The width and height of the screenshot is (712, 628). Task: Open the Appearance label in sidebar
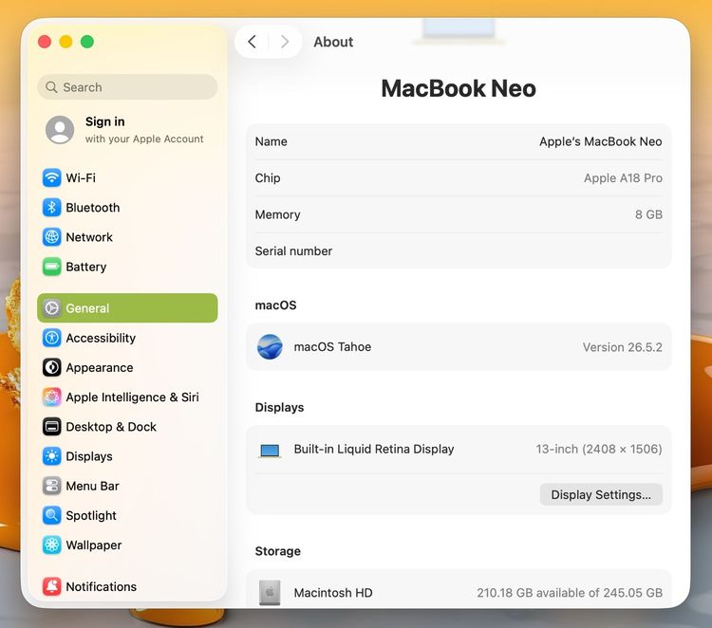pos(100,367)
